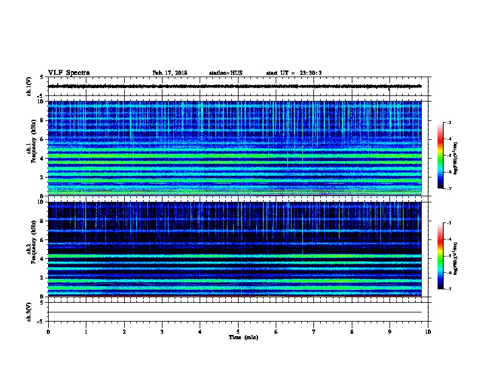Click the ch.1 voltage waveform trace

tap(235, 86)
